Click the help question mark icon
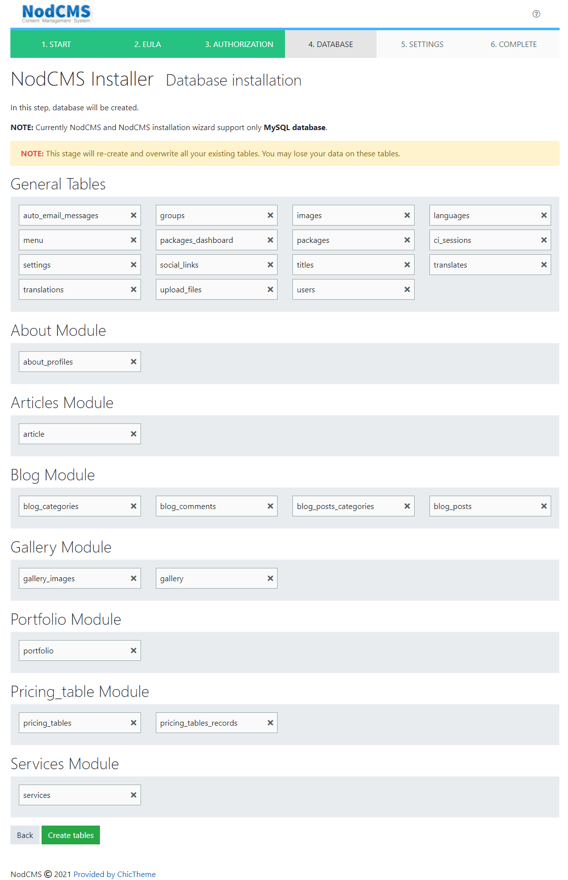The height and width of the screenshot is (880, 568). click(536, 14)
